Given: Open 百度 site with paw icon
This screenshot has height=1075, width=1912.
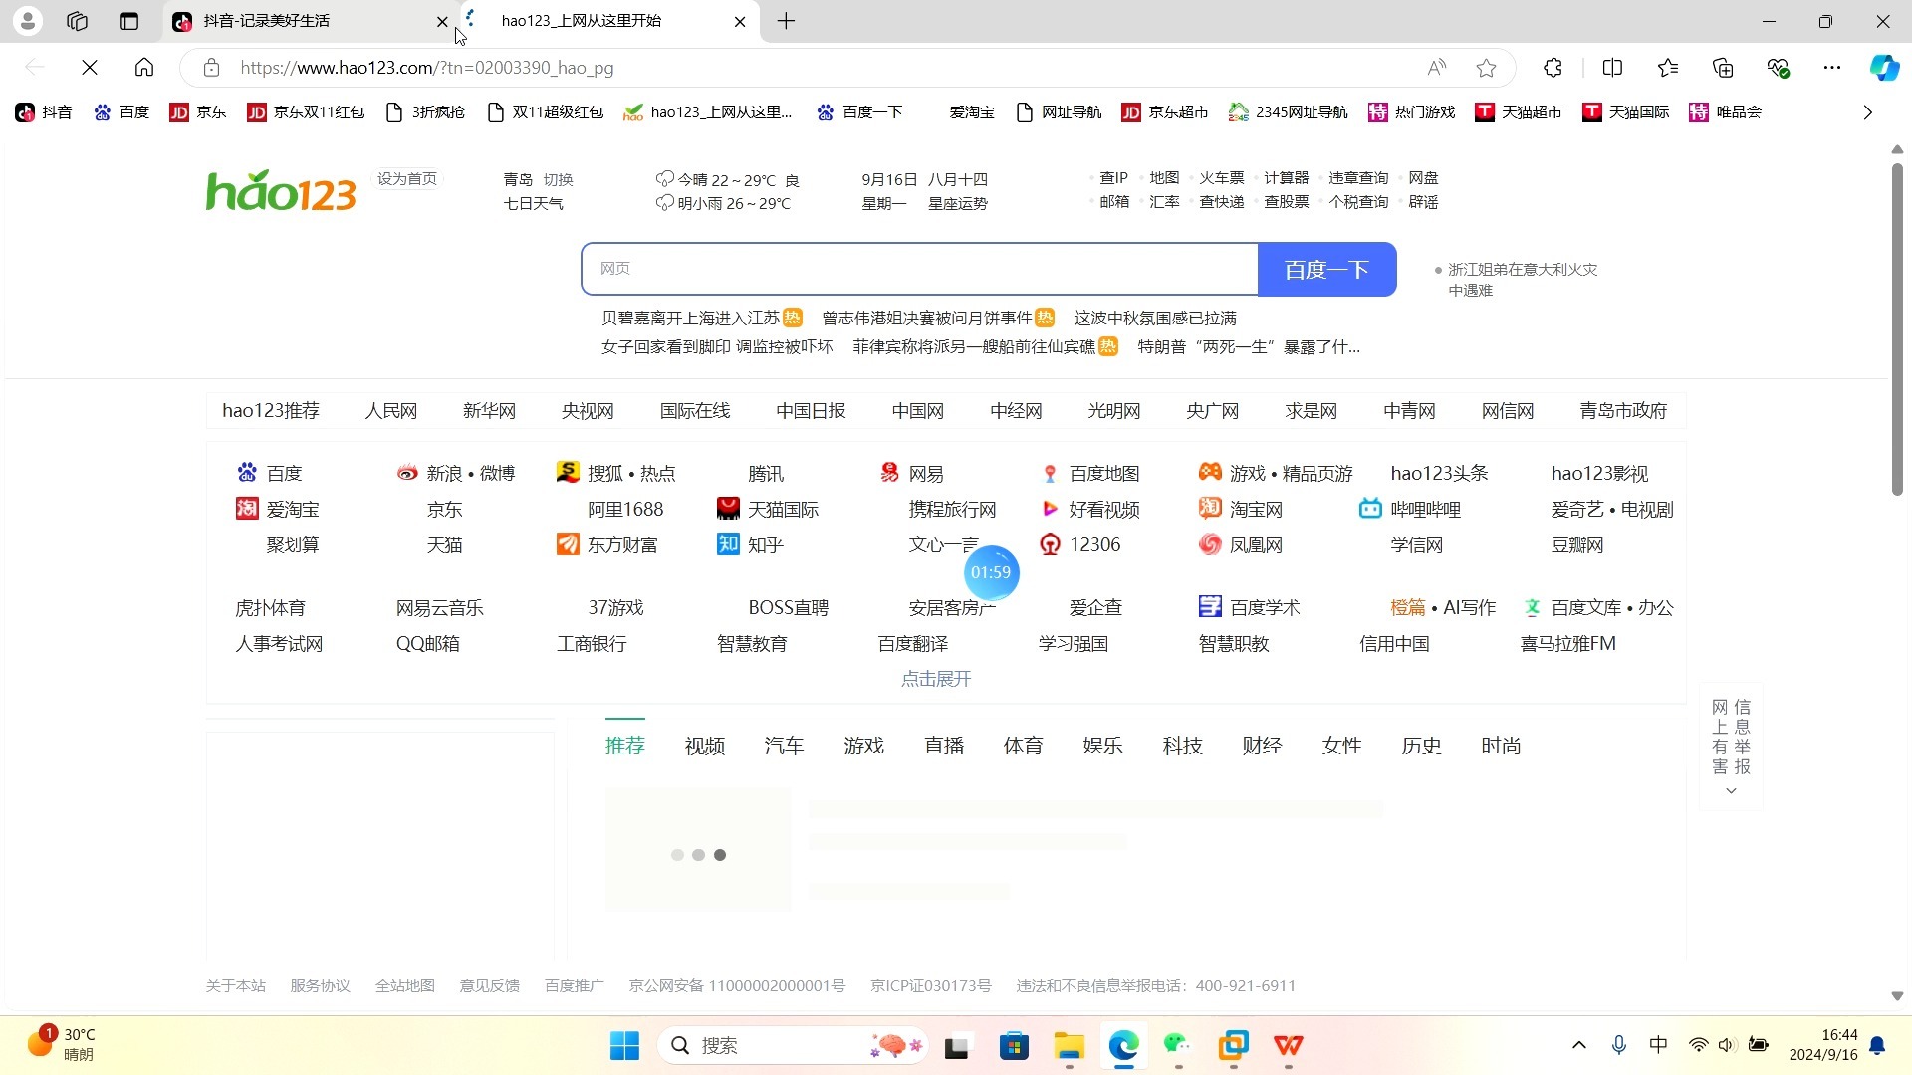Looking at the screenshot, I should (x=269, y=474).
